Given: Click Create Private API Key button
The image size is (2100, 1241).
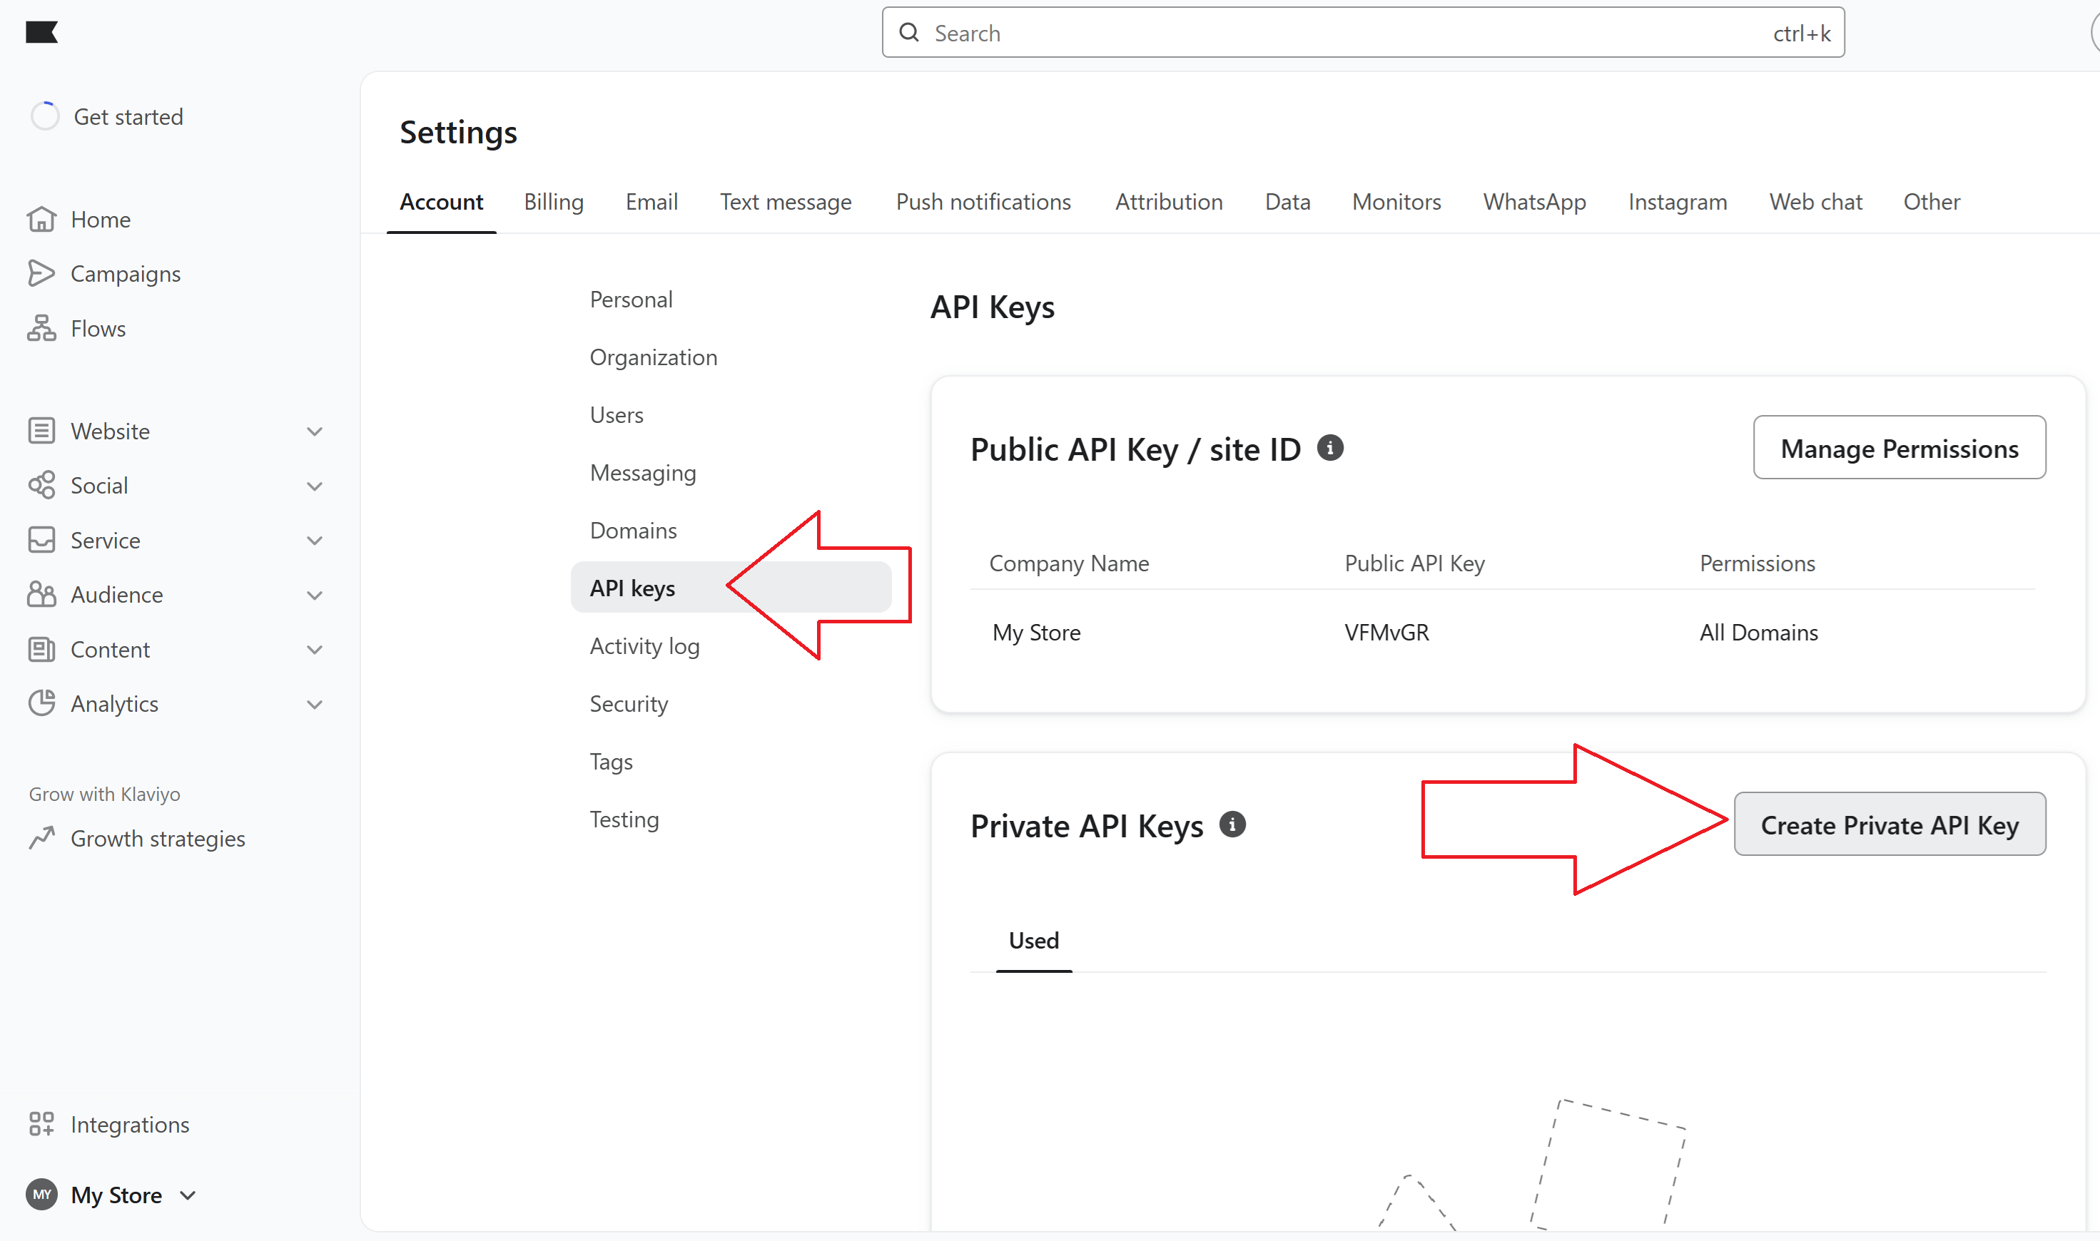Looking at the screenshot, I should click(1890, 824).
